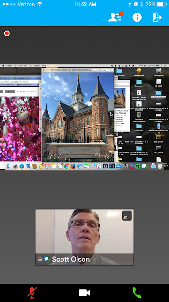
Task: Click Macintosh HD drive on shared desktop
Action: (159, 72)
